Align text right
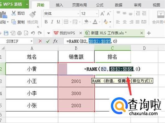The width and height of the screenshot is (165, 123). point(131,22)
